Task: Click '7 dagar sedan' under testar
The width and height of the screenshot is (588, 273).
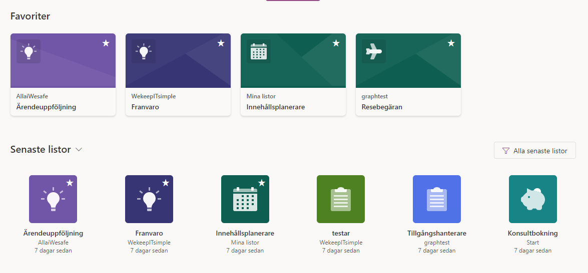Action: point(341,251)
